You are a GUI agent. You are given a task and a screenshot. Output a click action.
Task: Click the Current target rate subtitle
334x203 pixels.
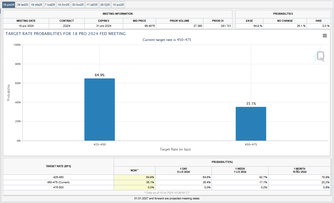pos(167,40)
